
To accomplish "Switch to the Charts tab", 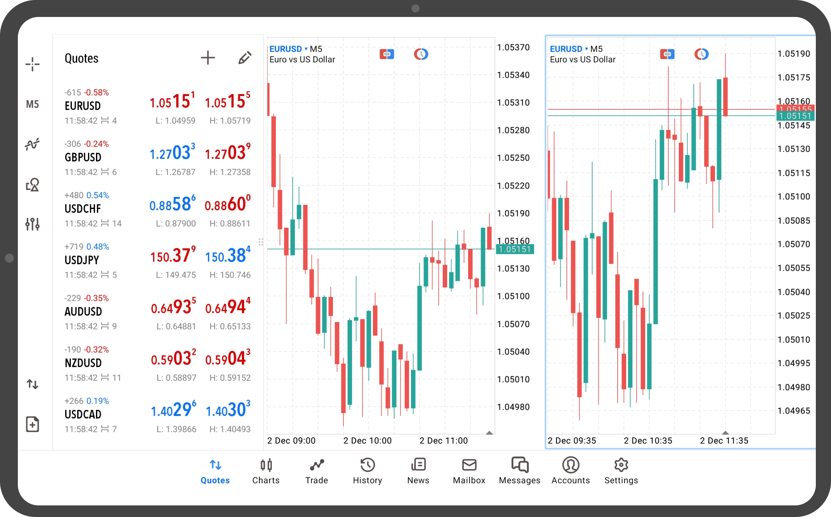I will coord(266,471).
